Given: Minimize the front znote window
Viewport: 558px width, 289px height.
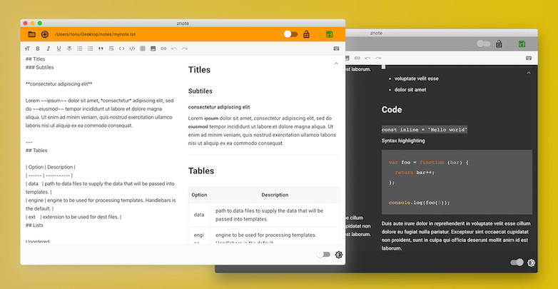Looking at the screenshot, I should (32, 23).
